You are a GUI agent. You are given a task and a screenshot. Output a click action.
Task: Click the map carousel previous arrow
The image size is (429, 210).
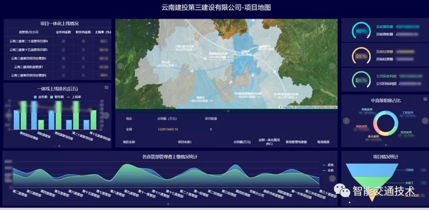pos(120,66)
